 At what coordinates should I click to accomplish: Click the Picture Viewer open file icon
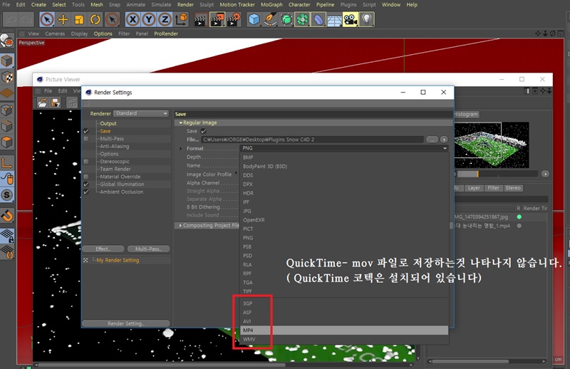pyautogui.click(x=43, y=103)
